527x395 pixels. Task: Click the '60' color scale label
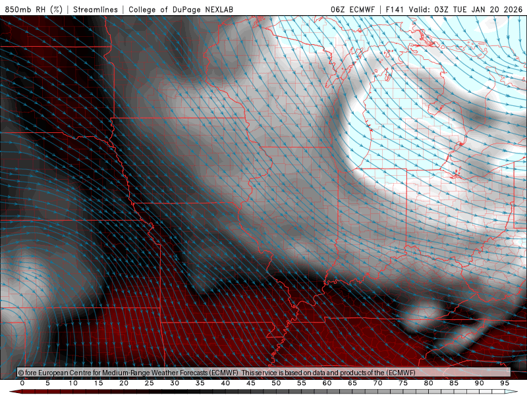[327, 383]
